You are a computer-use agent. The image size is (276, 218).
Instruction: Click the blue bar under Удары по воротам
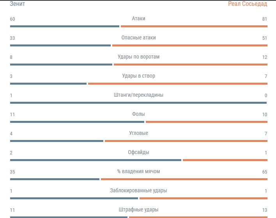pyautogui.click(x=61, y=65)
